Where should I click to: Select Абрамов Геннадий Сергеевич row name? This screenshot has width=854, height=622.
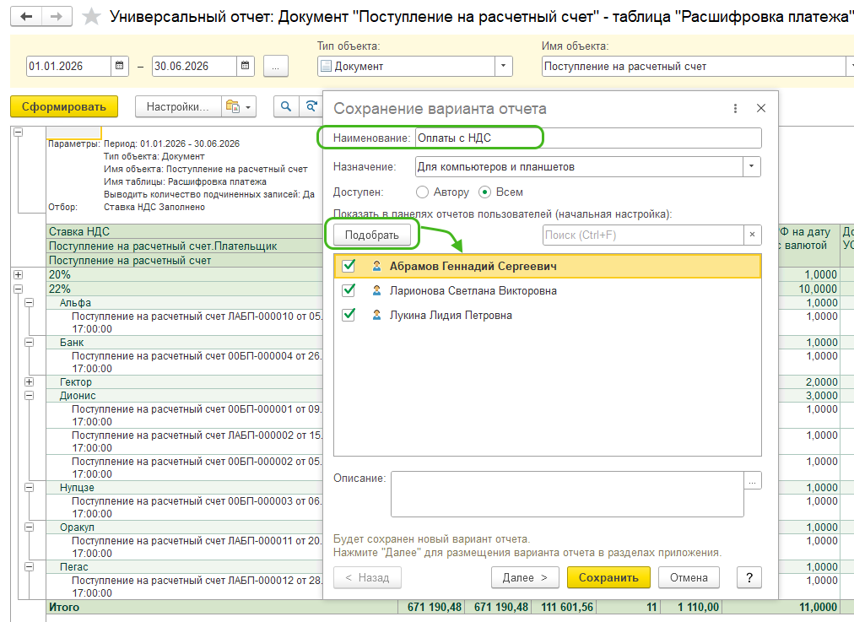tap(473, 267)
